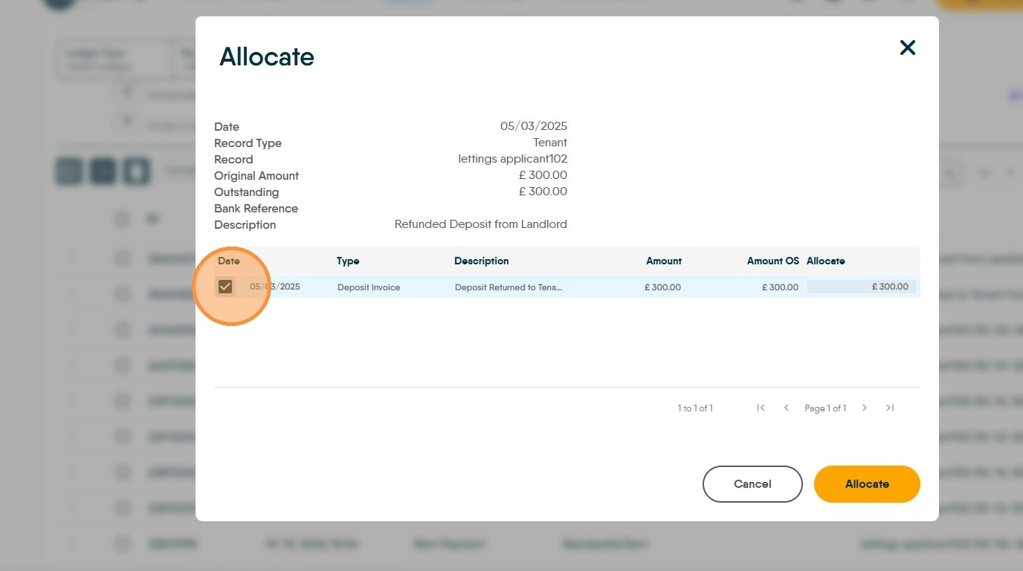Cancel the allocation

(752, 484)
